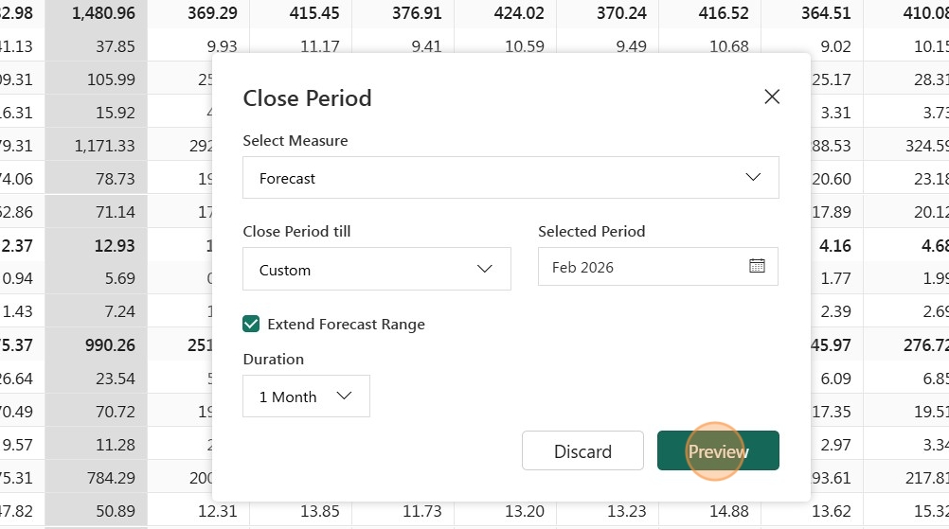Select the 12.93 bold shaded cell
The height and width of the screenshot is (529, 949).
pyautogui.click(x=97, y=245)
